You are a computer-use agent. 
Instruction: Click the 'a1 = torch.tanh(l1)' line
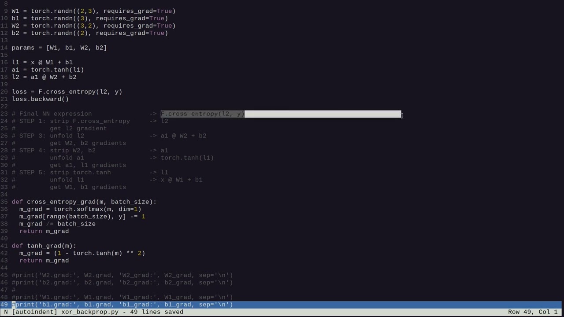pos(48,70)
